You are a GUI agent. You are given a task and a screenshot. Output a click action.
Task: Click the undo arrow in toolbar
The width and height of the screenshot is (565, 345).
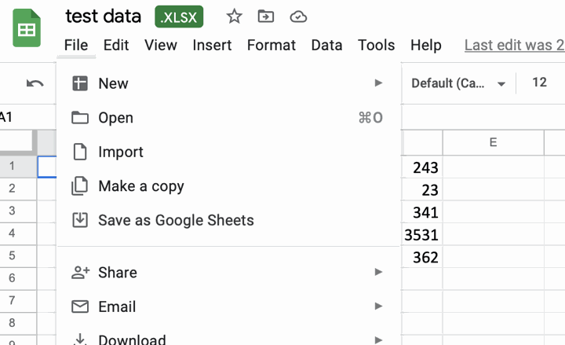coord(35,84)
